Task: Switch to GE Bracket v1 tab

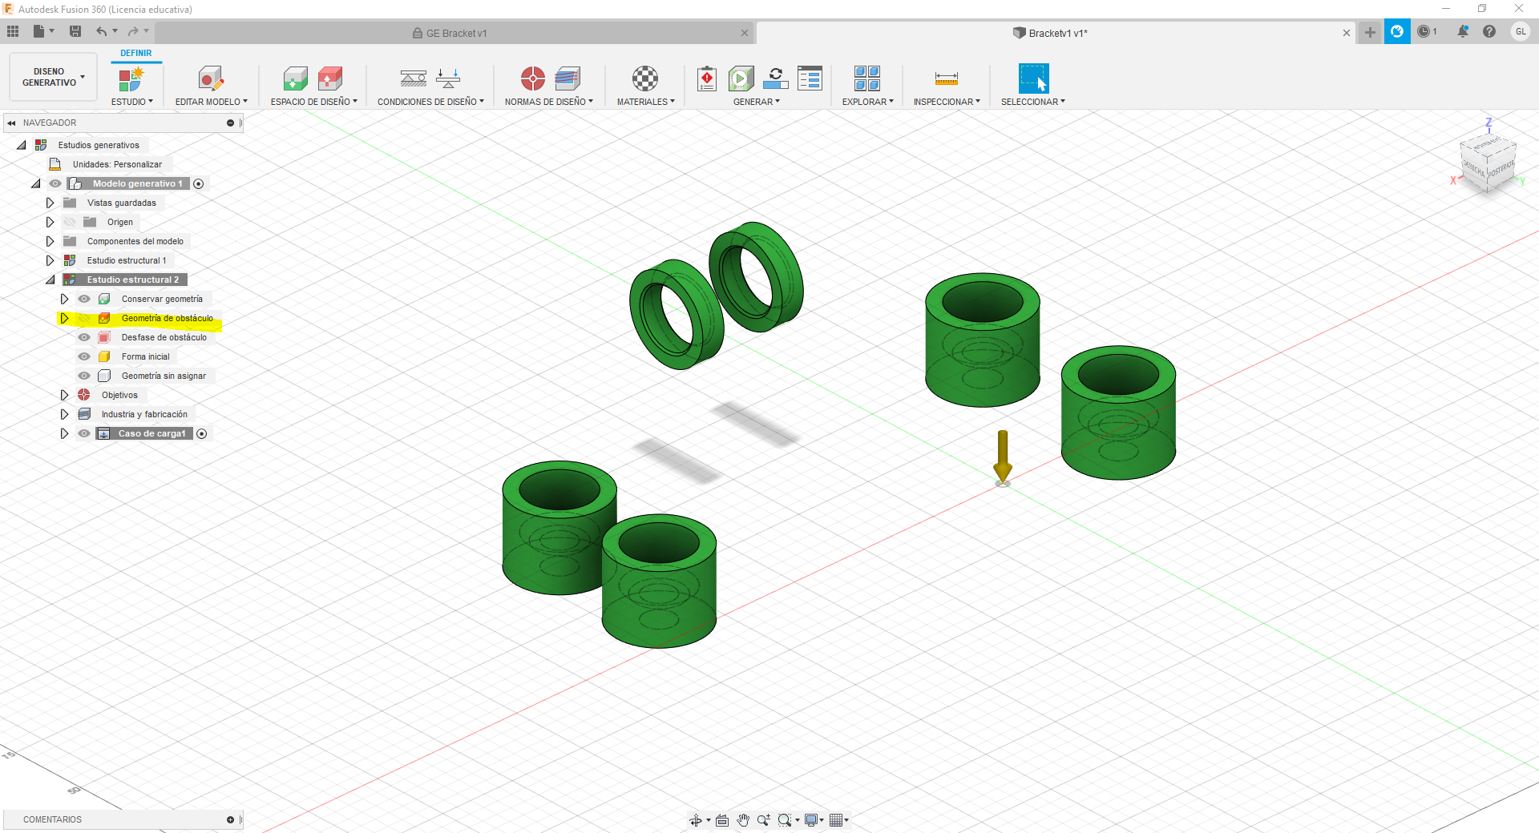Action: click(x=454, y=33)
